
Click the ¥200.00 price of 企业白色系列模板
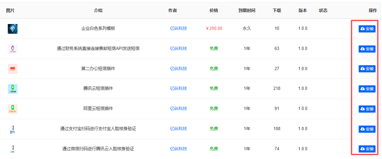(x=214, y=29)
